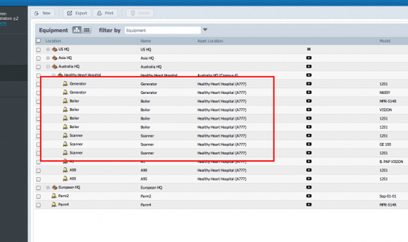Sort by the Model column header
Screen dimensions: 408x242
coord(385,41)
